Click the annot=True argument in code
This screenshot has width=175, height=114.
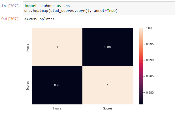pyautogui.click(x=105, y=11)
